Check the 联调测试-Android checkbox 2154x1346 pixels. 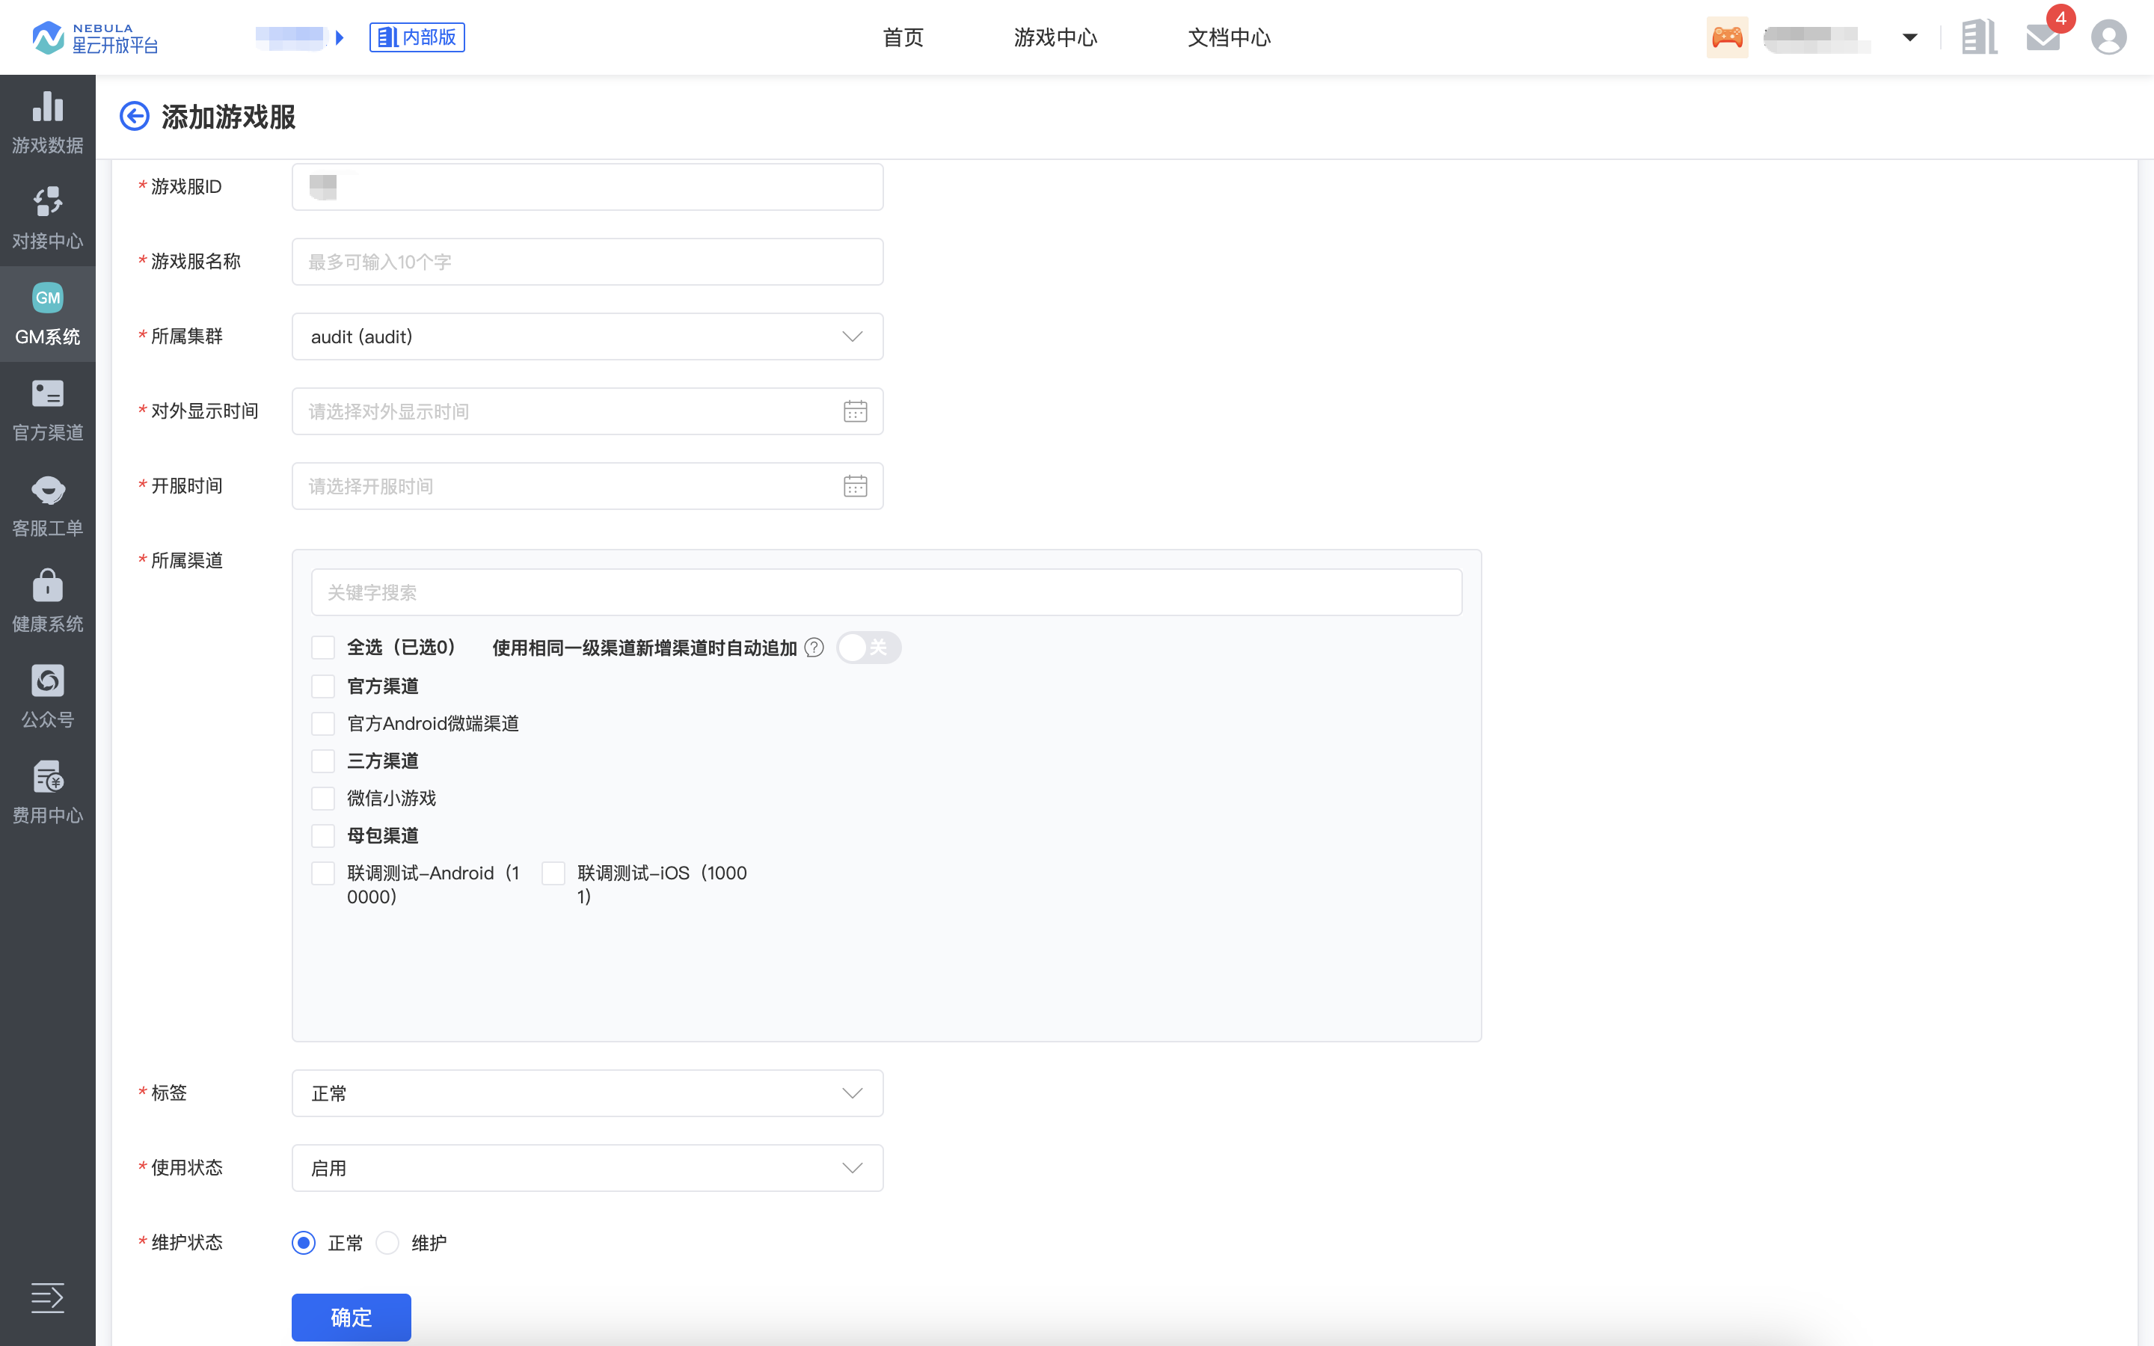pos(323,873)
